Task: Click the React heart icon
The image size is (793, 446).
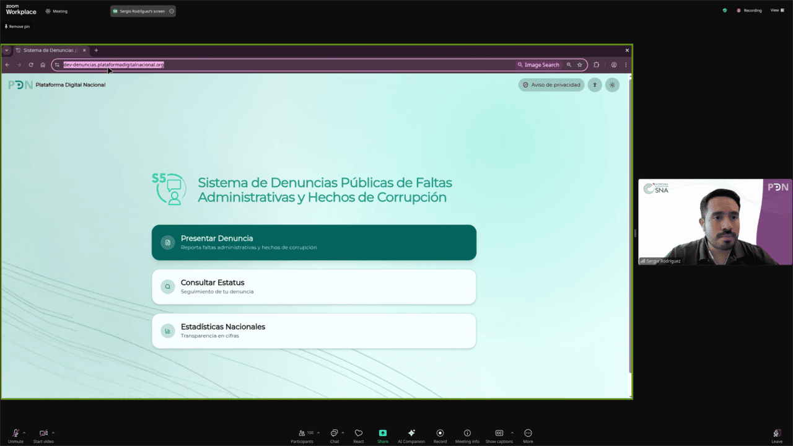Action: point(358,434)
